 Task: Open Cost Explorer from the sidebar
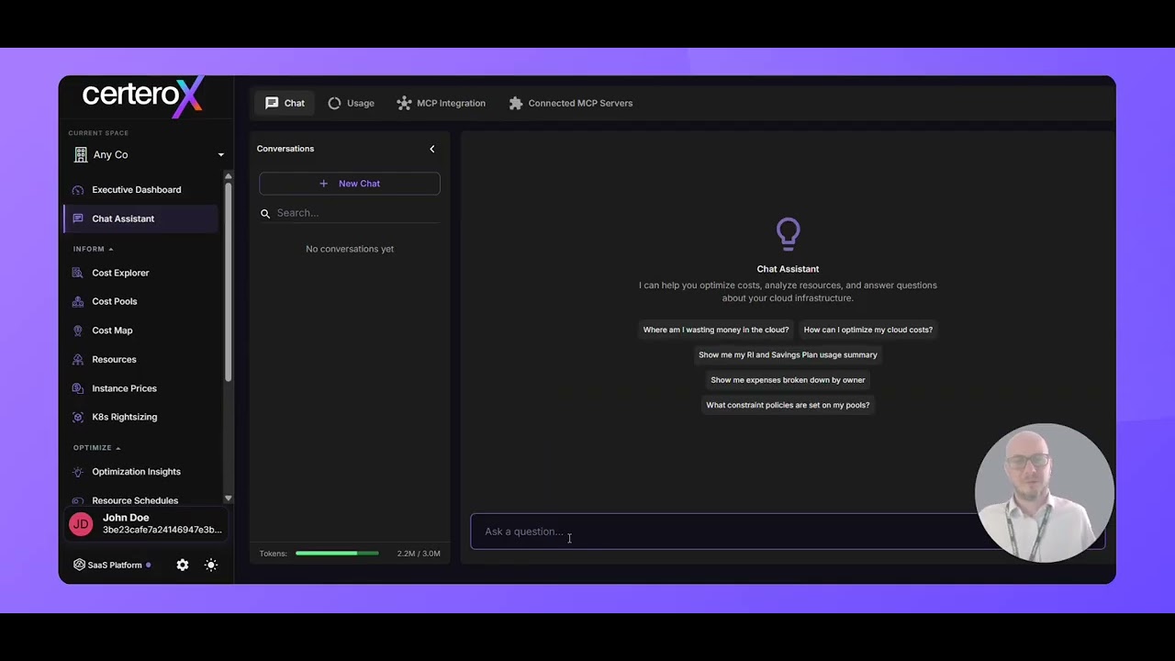(140, 273)
